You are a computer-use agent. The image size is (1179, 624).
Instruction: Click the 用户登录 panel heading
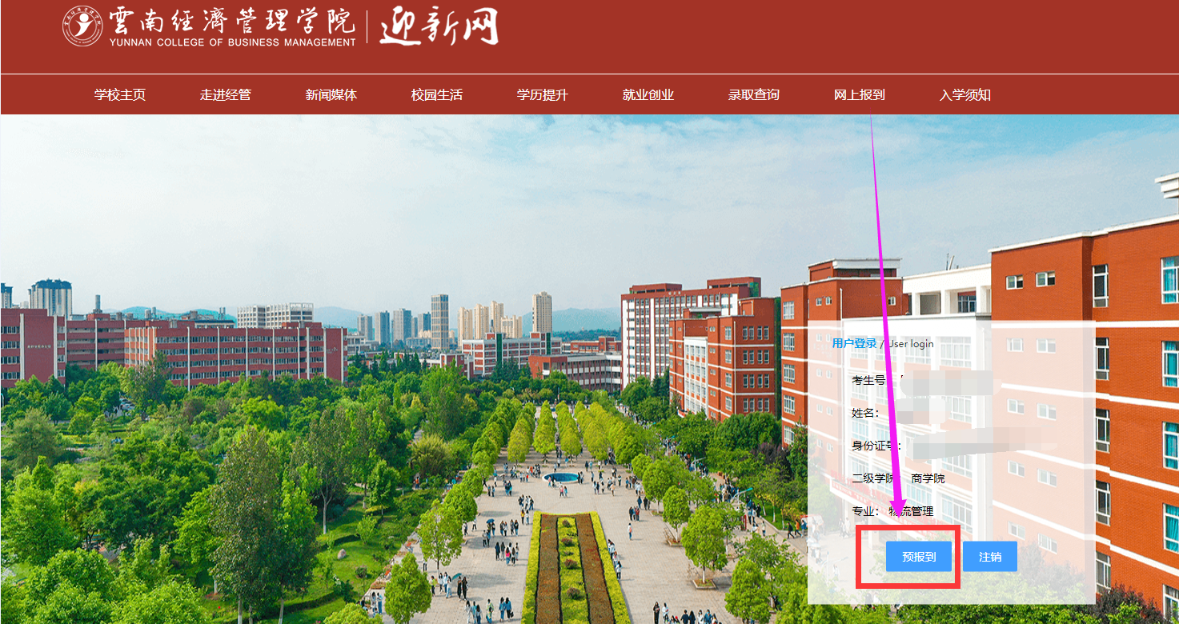[854, 343]
